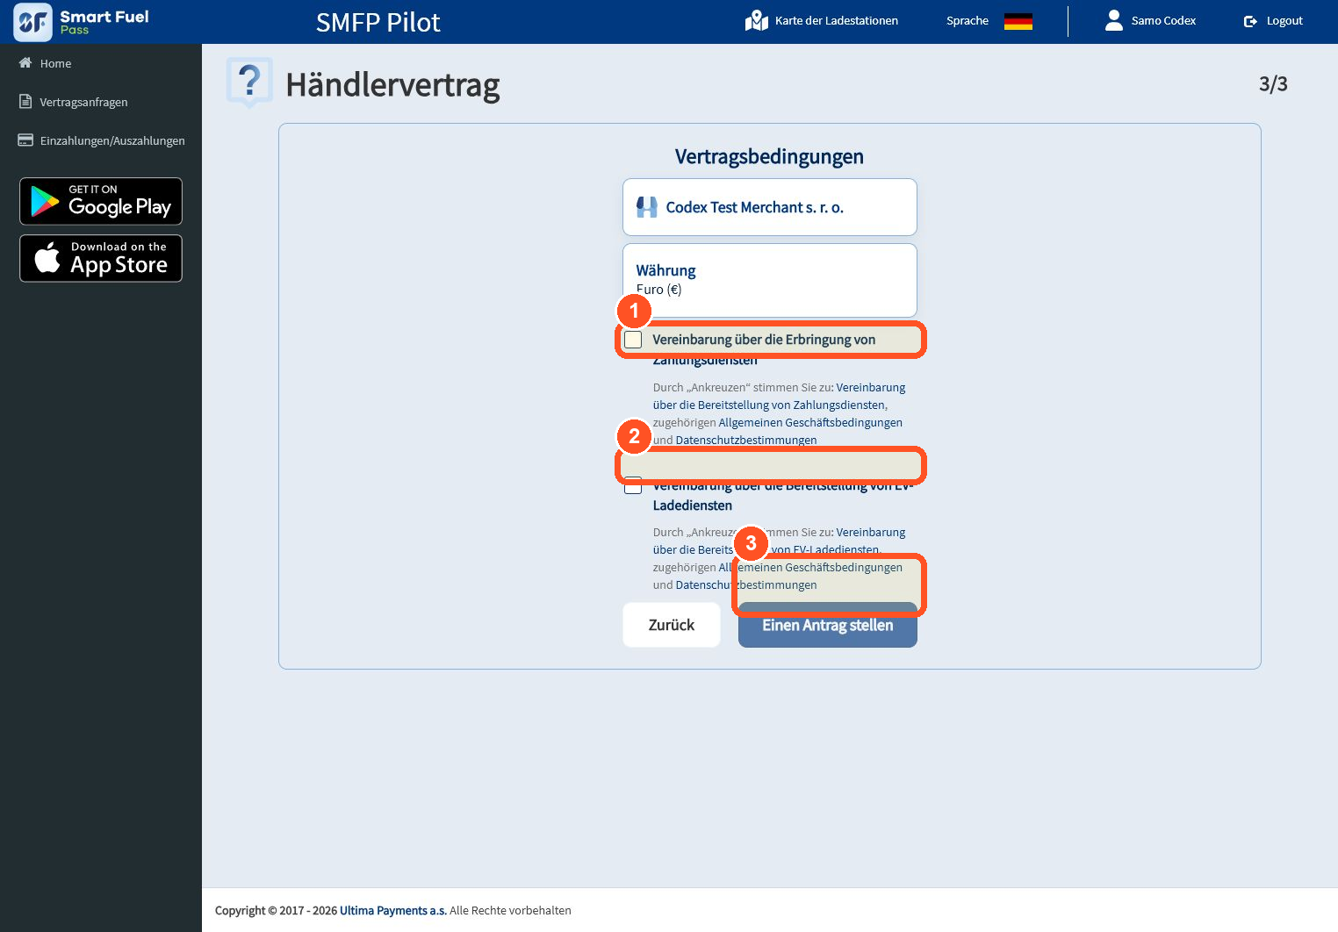Check the EV-Ladediensten agreement checkbox

(x=633, y=485)
